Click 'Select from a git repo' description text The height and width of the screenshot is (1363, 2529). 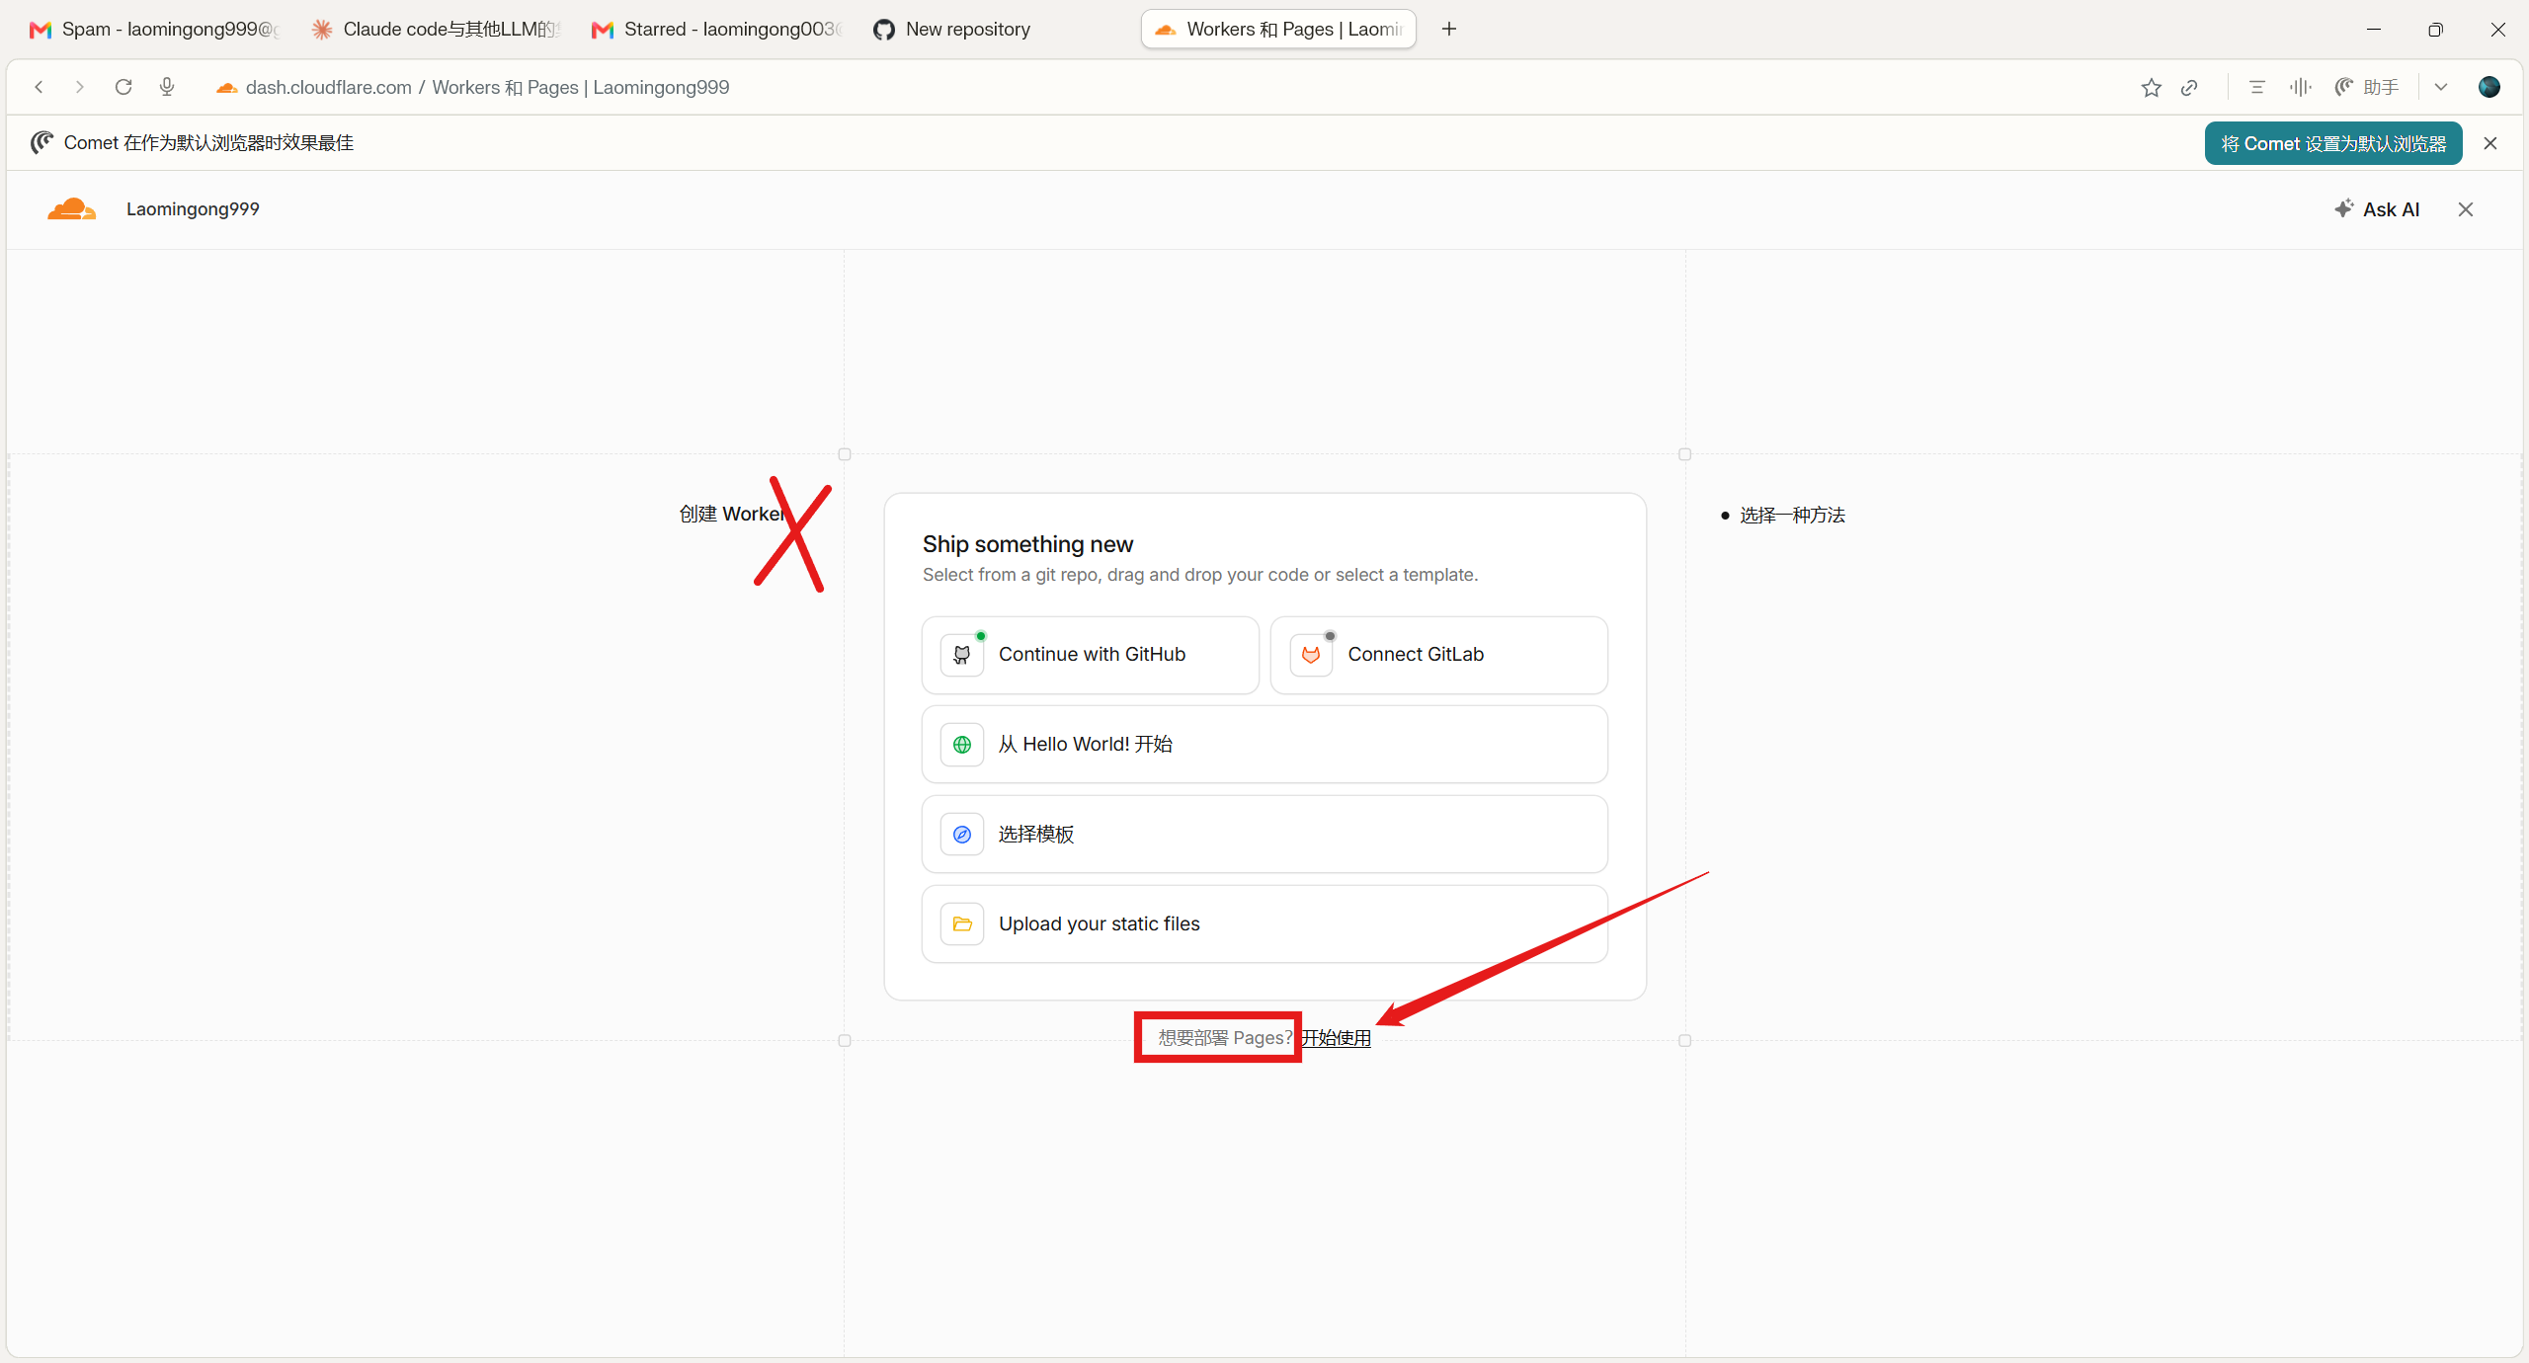(x=1200, y=575)
